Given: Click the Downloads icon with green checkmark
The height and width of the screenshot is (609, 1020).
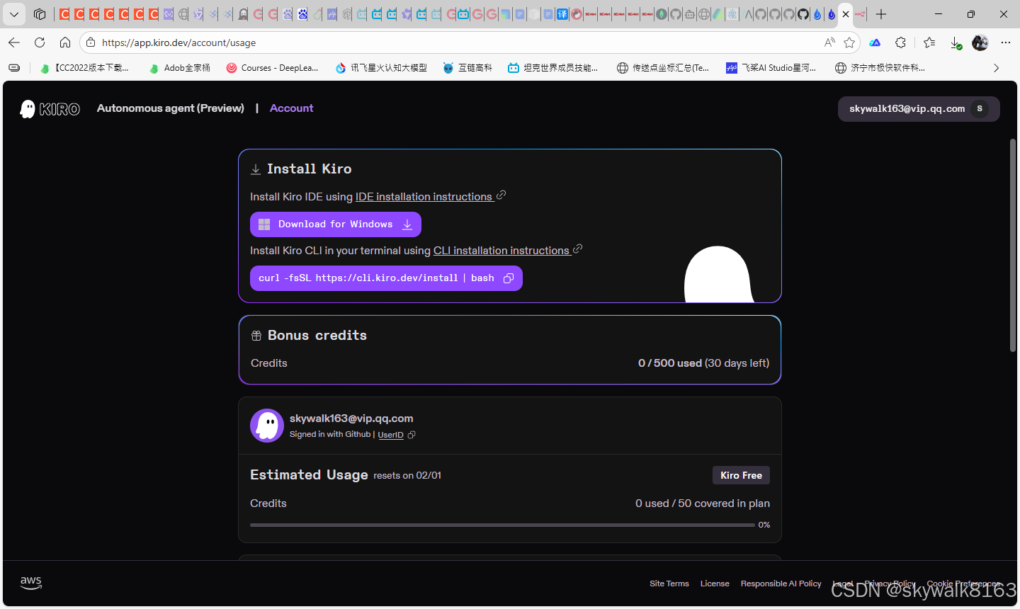Looking at the screenshot, I should pos(955,42).
